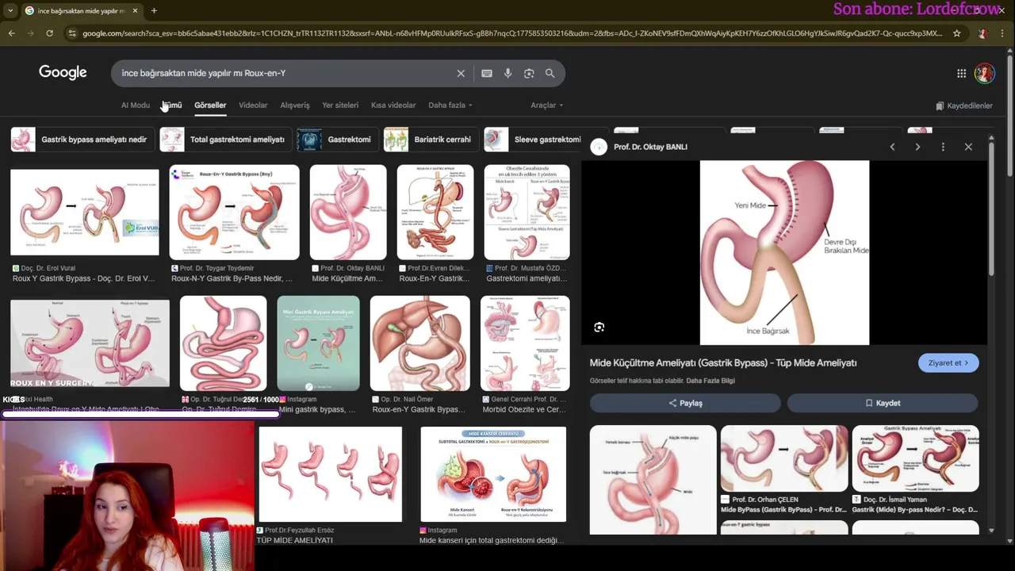Open the Google apps grid
The image size is (1015, 571).
tap(961, 73)
